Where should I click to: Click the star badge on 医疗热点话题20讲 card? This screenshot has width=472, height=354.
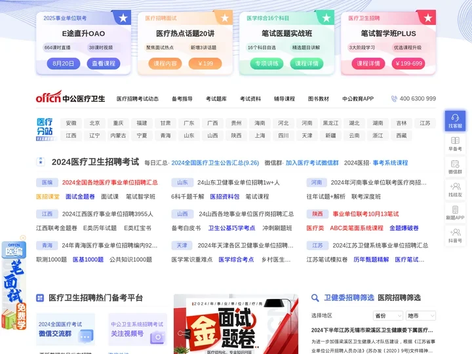pyautogui.click(x=225, y=18)
